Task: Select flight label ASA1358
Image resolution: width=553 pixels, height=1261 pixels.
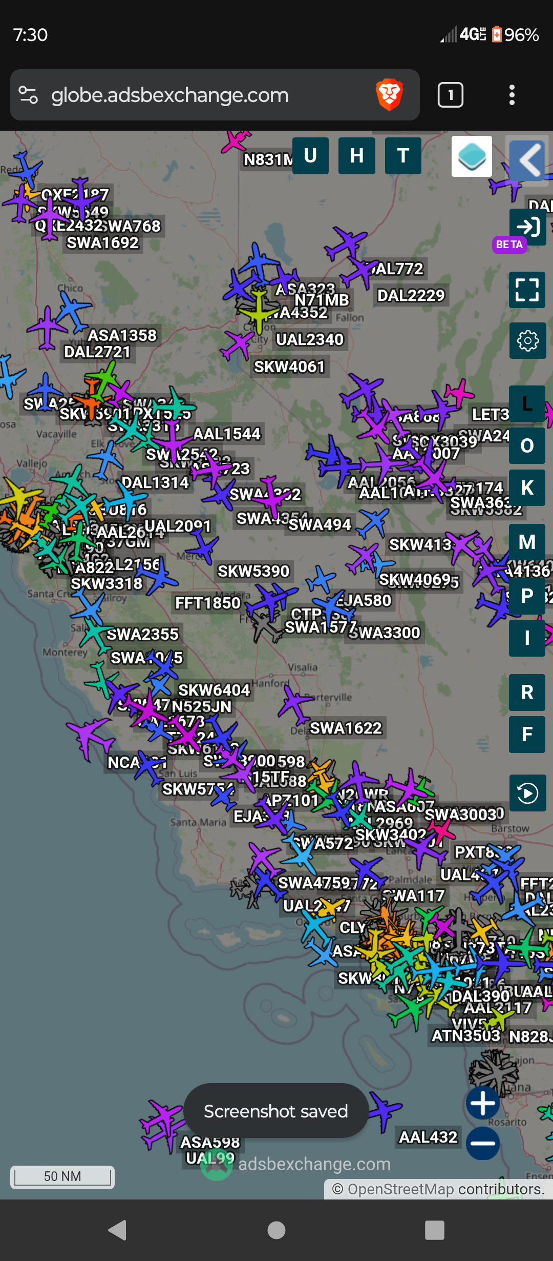Action: [122, 335]
